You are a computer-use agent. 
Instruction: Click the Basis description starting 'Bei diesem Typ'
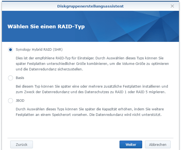92,89
